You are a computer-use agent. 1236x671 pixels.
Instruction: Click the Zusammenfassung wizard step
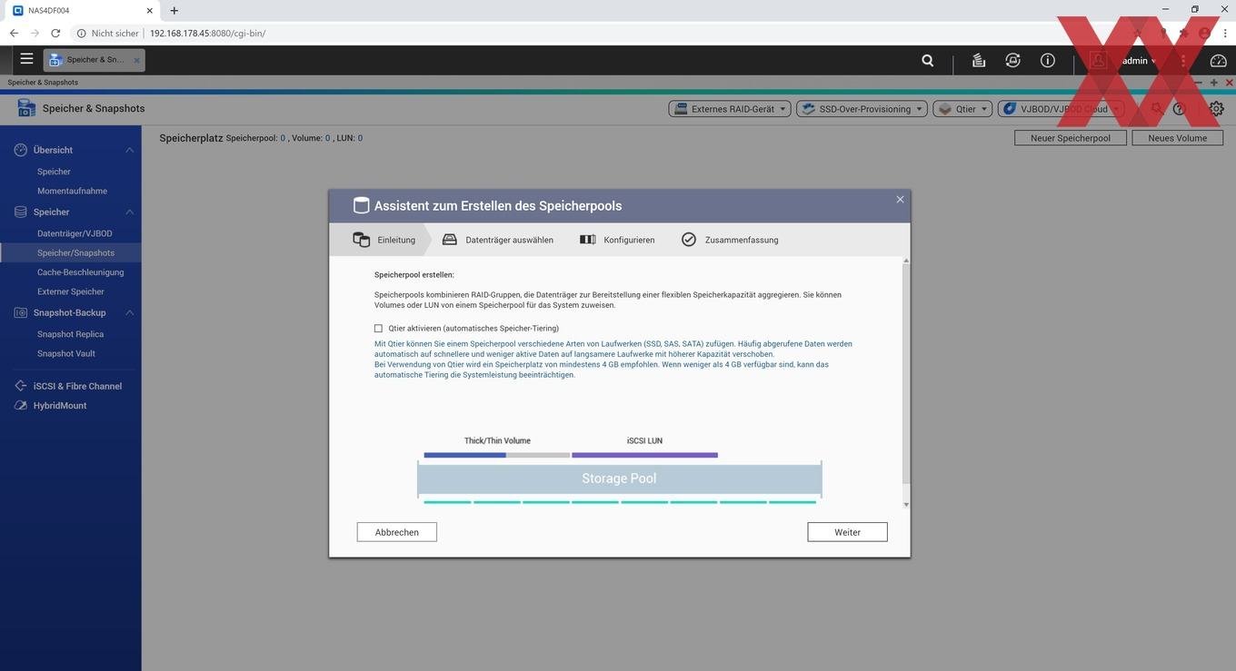pos(730,240)
